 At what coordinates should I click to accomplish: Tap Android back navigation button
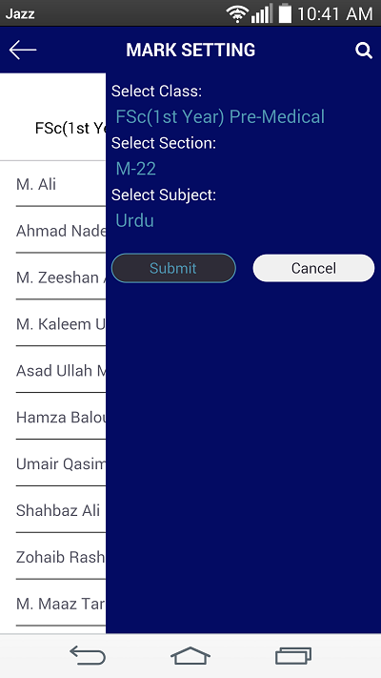[x=88, y=655]
